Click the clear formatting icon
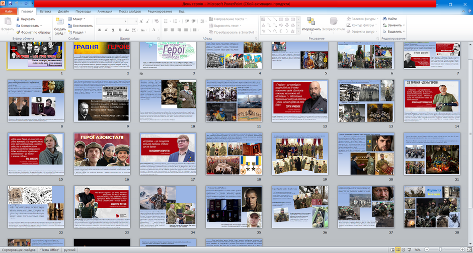 click(x=156, y=21)
